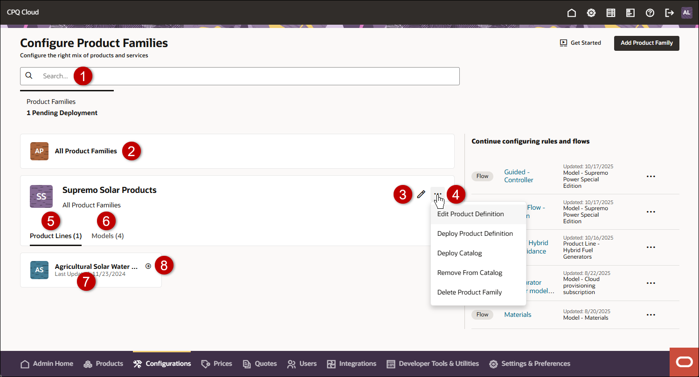The height and width of the screenshot is (377, 699).
Task: Select Remove From Catalog menu item
Action: click(x=470, y=273)
